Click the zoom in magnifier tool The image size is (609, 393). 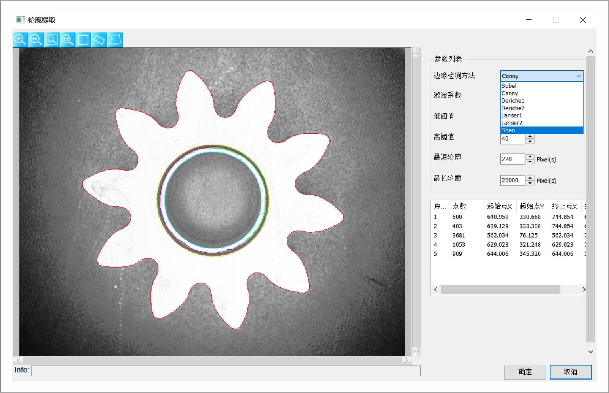click(20, 40)
